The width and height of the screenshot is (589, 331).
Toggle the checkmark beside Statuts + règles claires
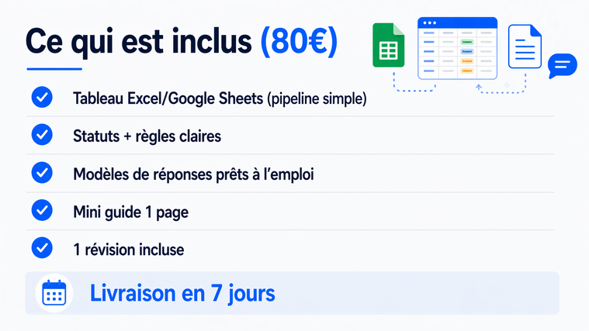(41, 136)
